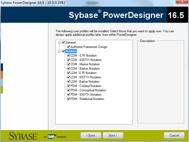This screenshot has width=189, height=142.
Task: Toggle LDM - Barker Notation checkbox
Action: point(69,81)
